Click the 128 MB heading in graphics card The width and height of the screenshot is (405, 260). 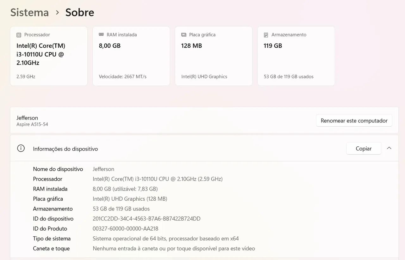click(x=191, y=46)
